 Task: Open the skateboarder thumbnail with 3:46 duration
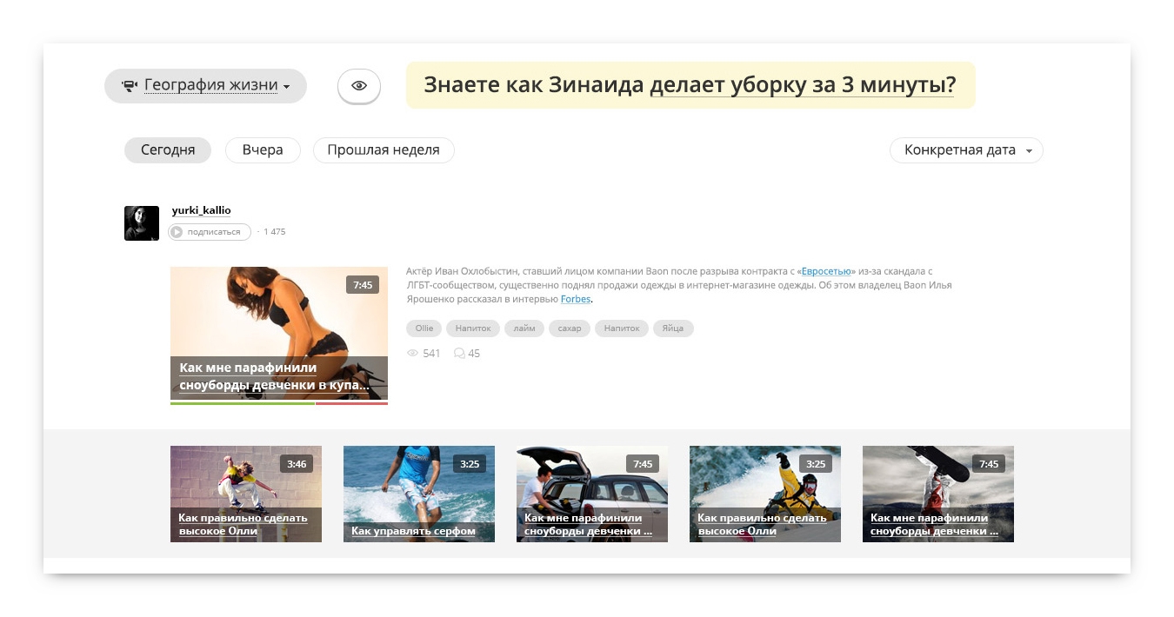click(x=246, y=494)
